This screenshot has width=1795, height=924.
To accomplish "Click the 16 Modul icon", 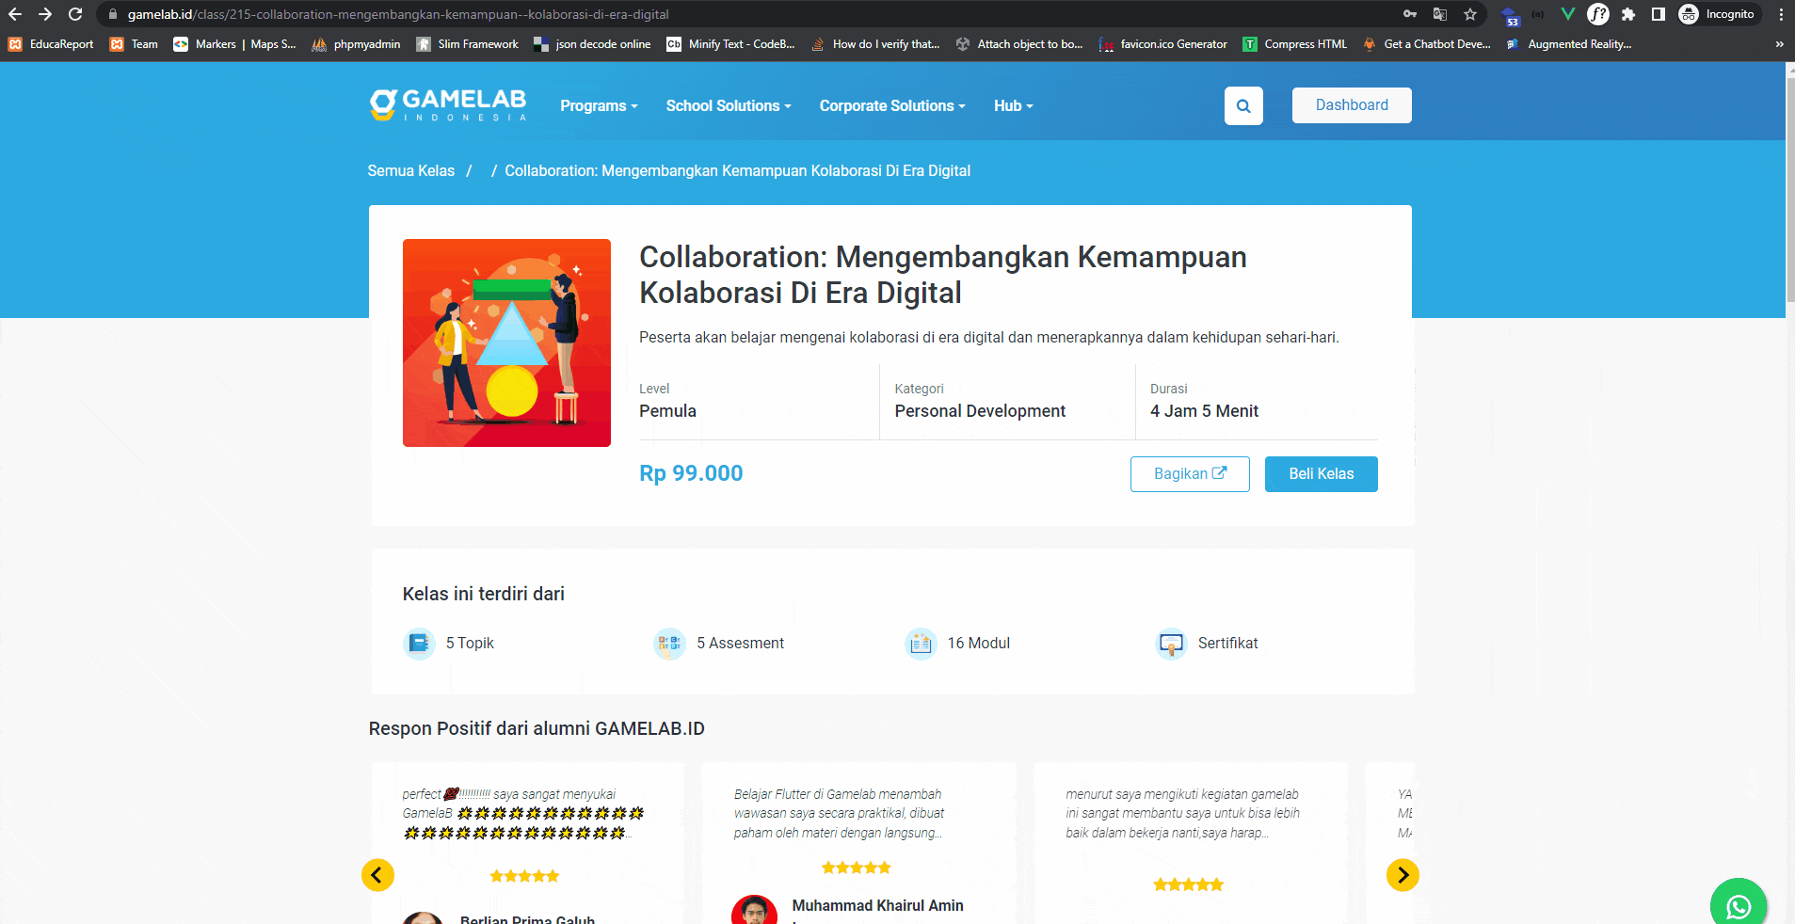I will [921, 644].
